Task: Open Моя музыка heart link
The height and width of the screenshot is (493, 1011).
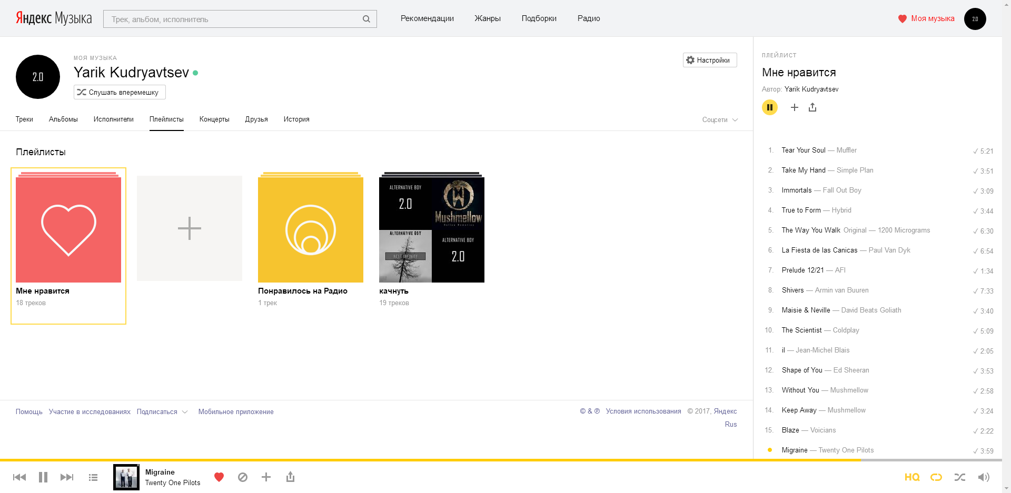Action: (926, 18)
